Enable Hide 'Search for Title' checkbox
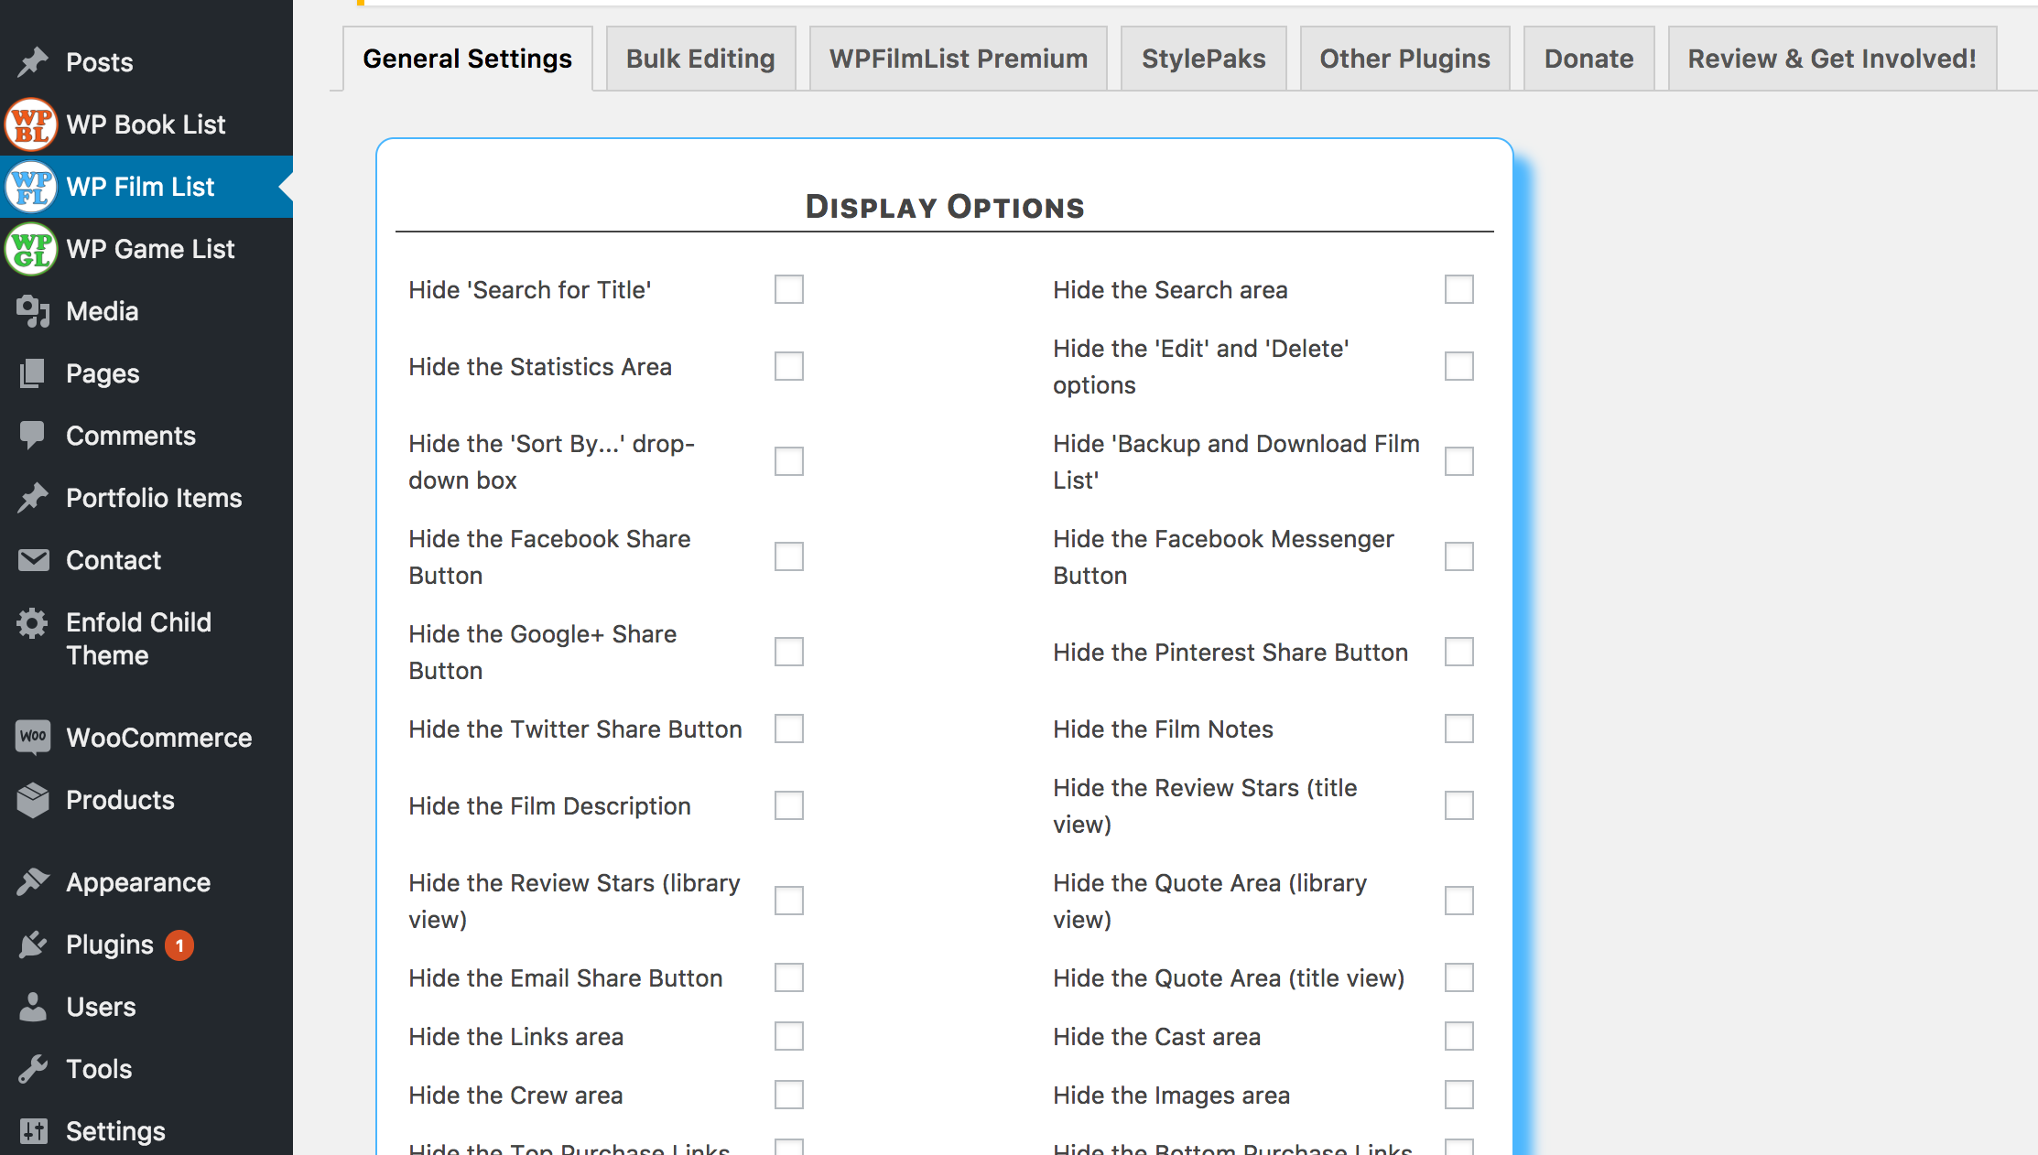 click(789, 289)
